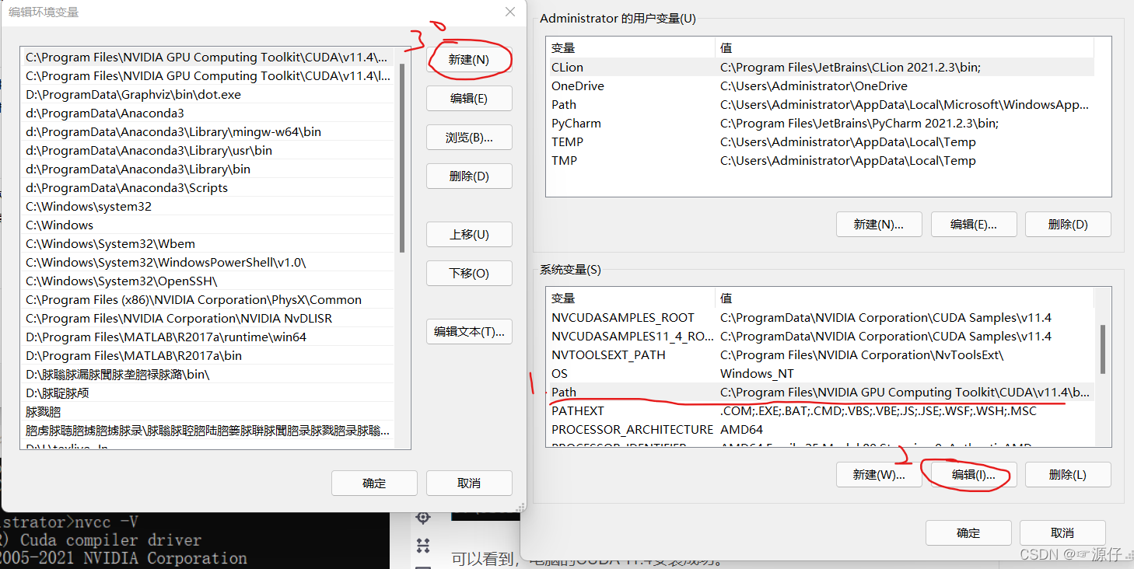
Task: Select the CLion user variable row
Action: (821, 68)
